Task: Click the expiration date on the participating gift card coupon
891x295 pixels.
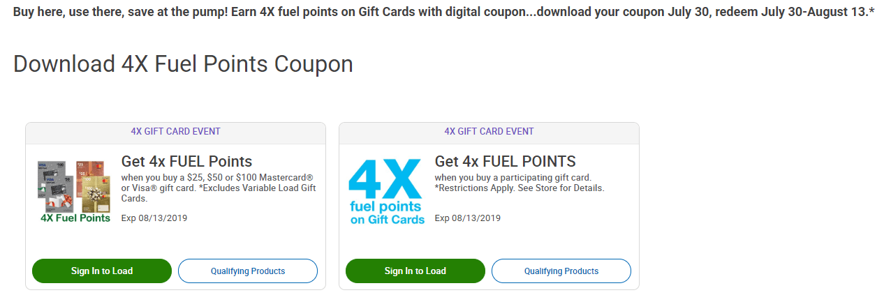Action: coord(468,218)
